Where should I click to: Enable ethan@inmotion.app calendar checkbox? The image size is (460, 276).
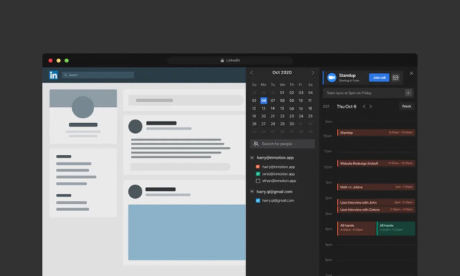[x=258, y=181]
